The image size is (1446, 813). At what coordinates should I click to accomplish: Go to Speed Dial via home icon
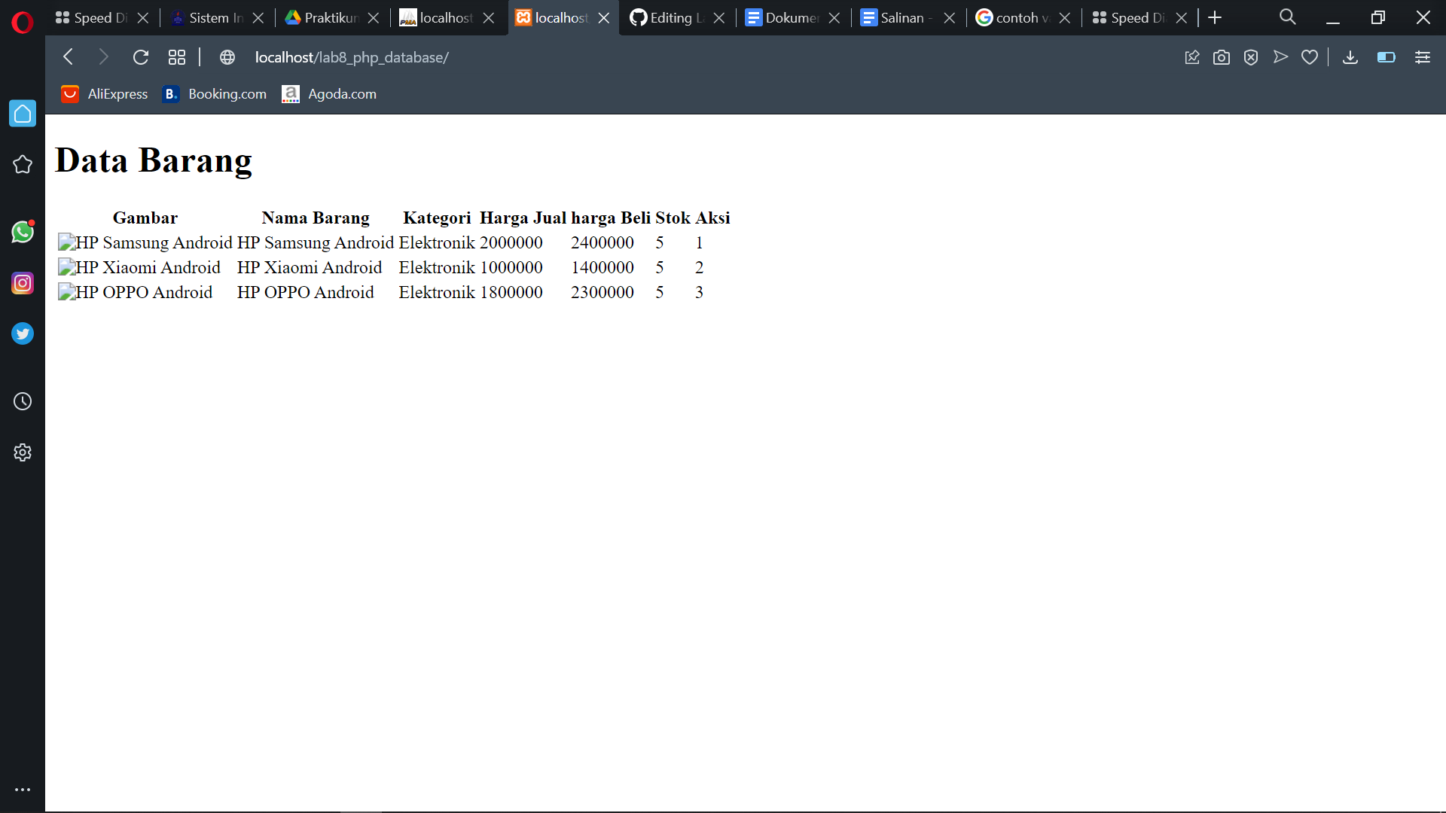click(x=23, y=113)
